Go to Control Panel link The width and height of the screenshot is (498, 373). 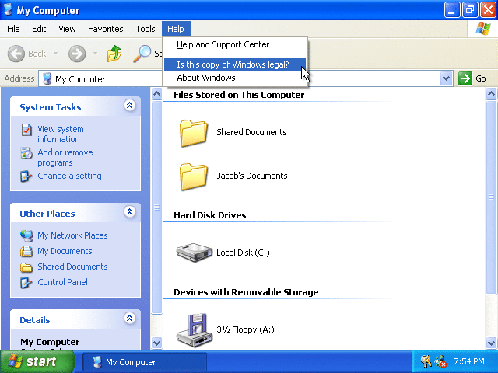[x=62, y=282]
